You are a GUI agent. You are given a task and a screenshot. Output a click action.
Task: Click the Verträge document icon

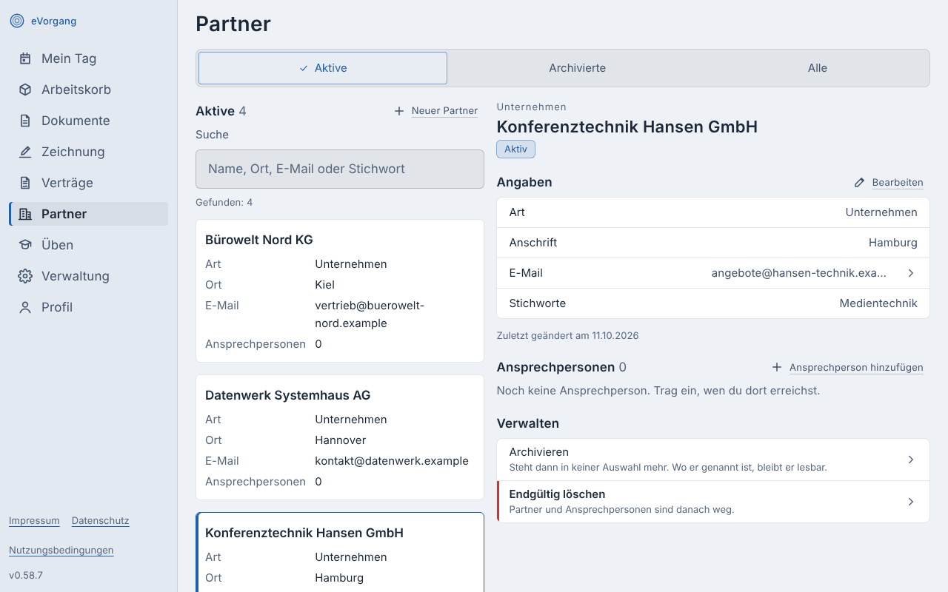(x=25, y=183)
